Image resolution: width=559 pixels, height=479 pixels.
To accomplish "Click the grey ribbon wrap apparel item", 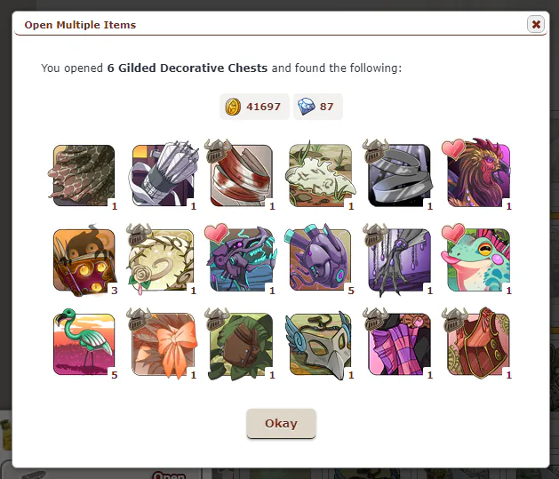I will [x=399, y=175].
